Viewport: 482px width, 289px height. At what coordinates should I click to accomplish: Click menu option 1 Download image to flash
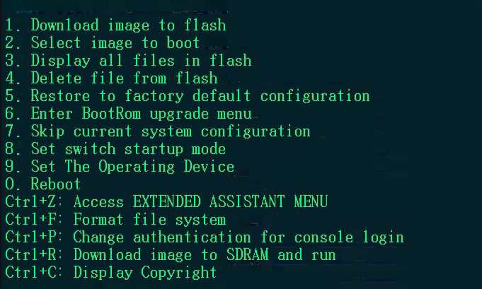115,25
